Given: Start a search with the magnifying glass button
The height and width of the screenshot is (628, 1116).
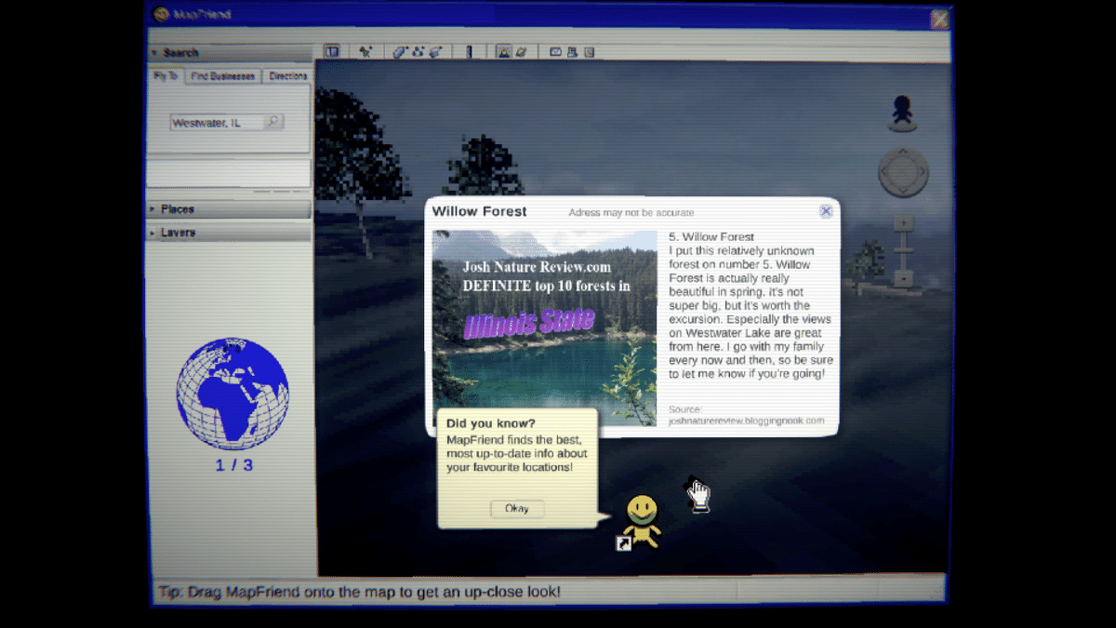Looking at the screenshot, I should [273, 121].
